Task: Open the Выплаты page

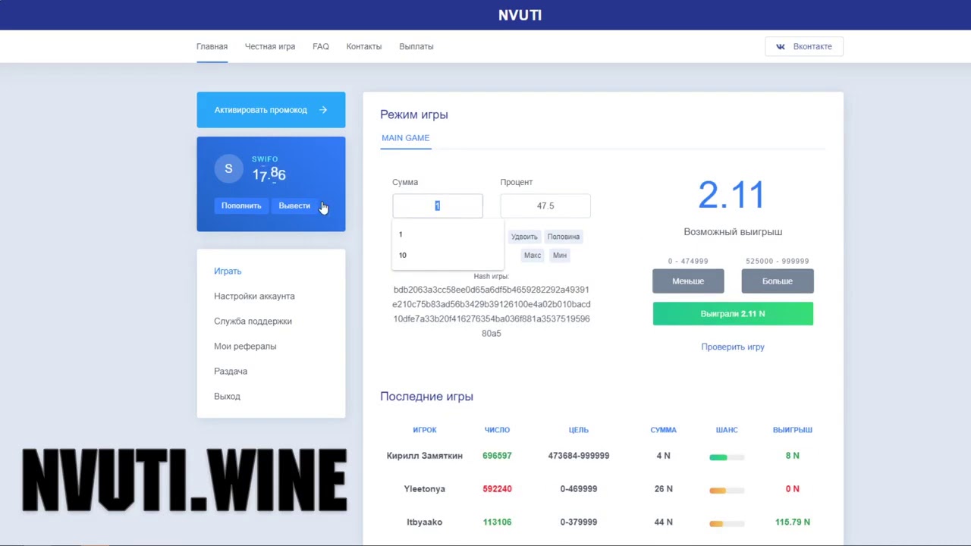Action: coord(416,46)
